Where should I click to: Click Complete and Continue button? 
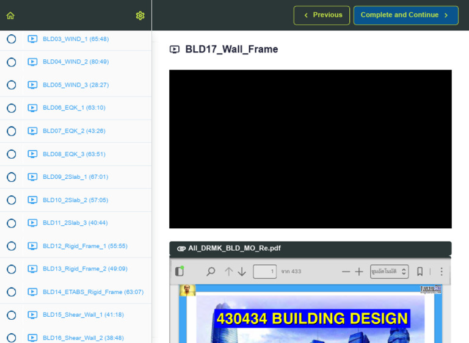(x=405, y=15)
